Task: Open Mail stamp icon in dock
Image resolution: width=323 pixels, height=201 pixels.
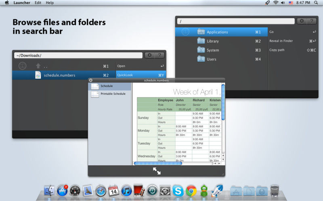Action: pyautogui.click(x=88, y=191)
